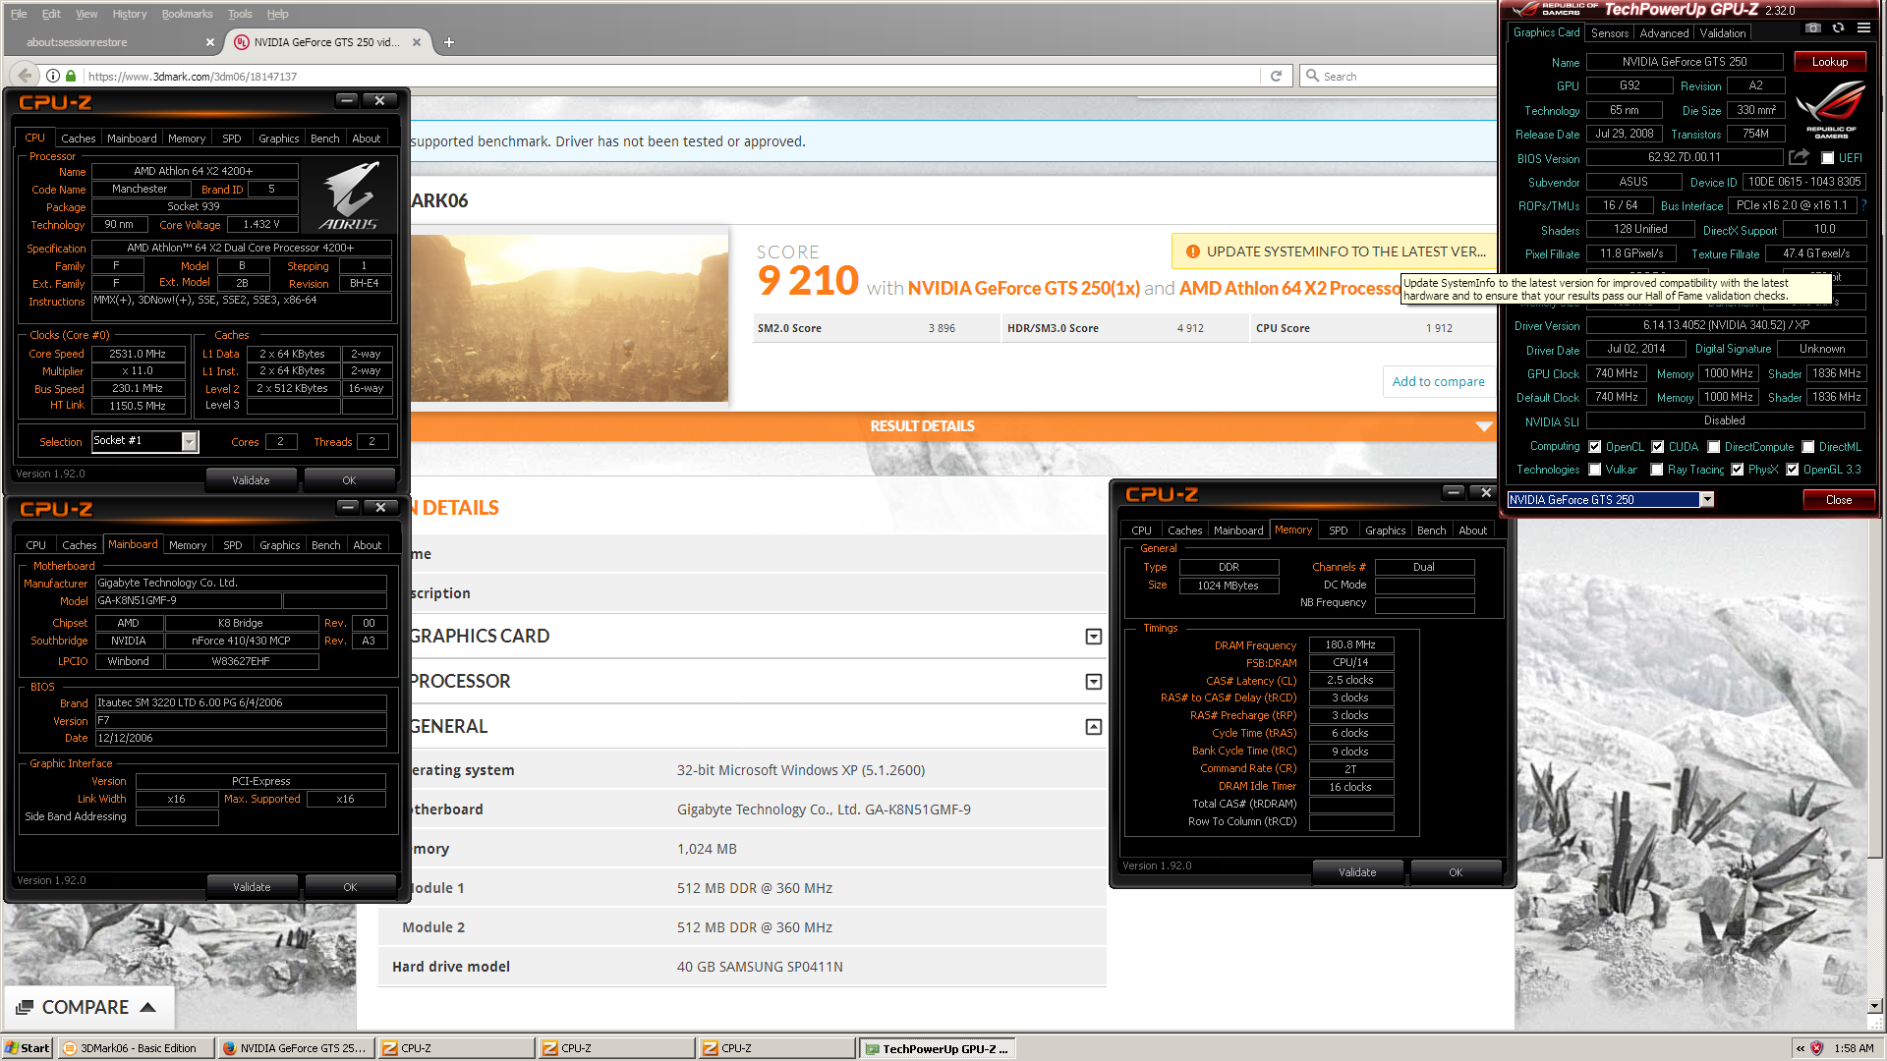This screenshot has width=1887, height=1061.
Task: Click the Firefox URL address field
Action: tap(671, 76)
